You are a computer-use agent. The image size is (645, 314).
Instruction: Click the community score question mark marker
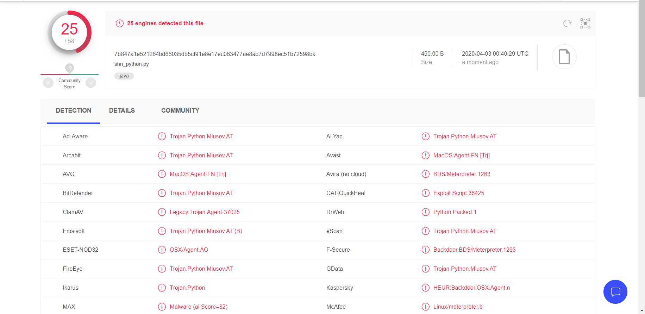(69, 68)
